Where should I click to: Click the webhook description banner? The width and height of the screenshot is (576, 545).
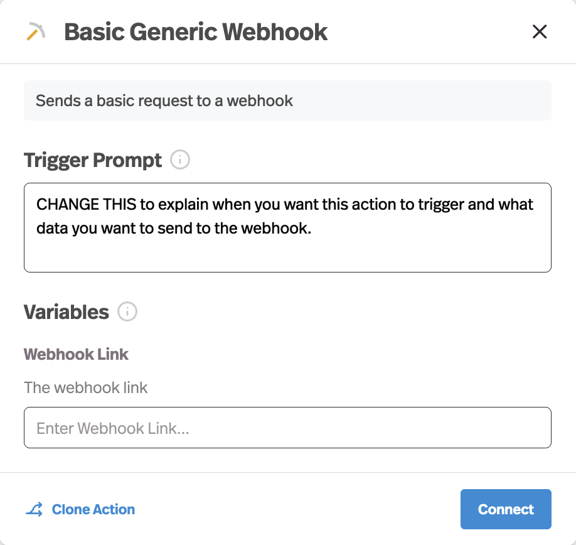[x=287, y=100]
